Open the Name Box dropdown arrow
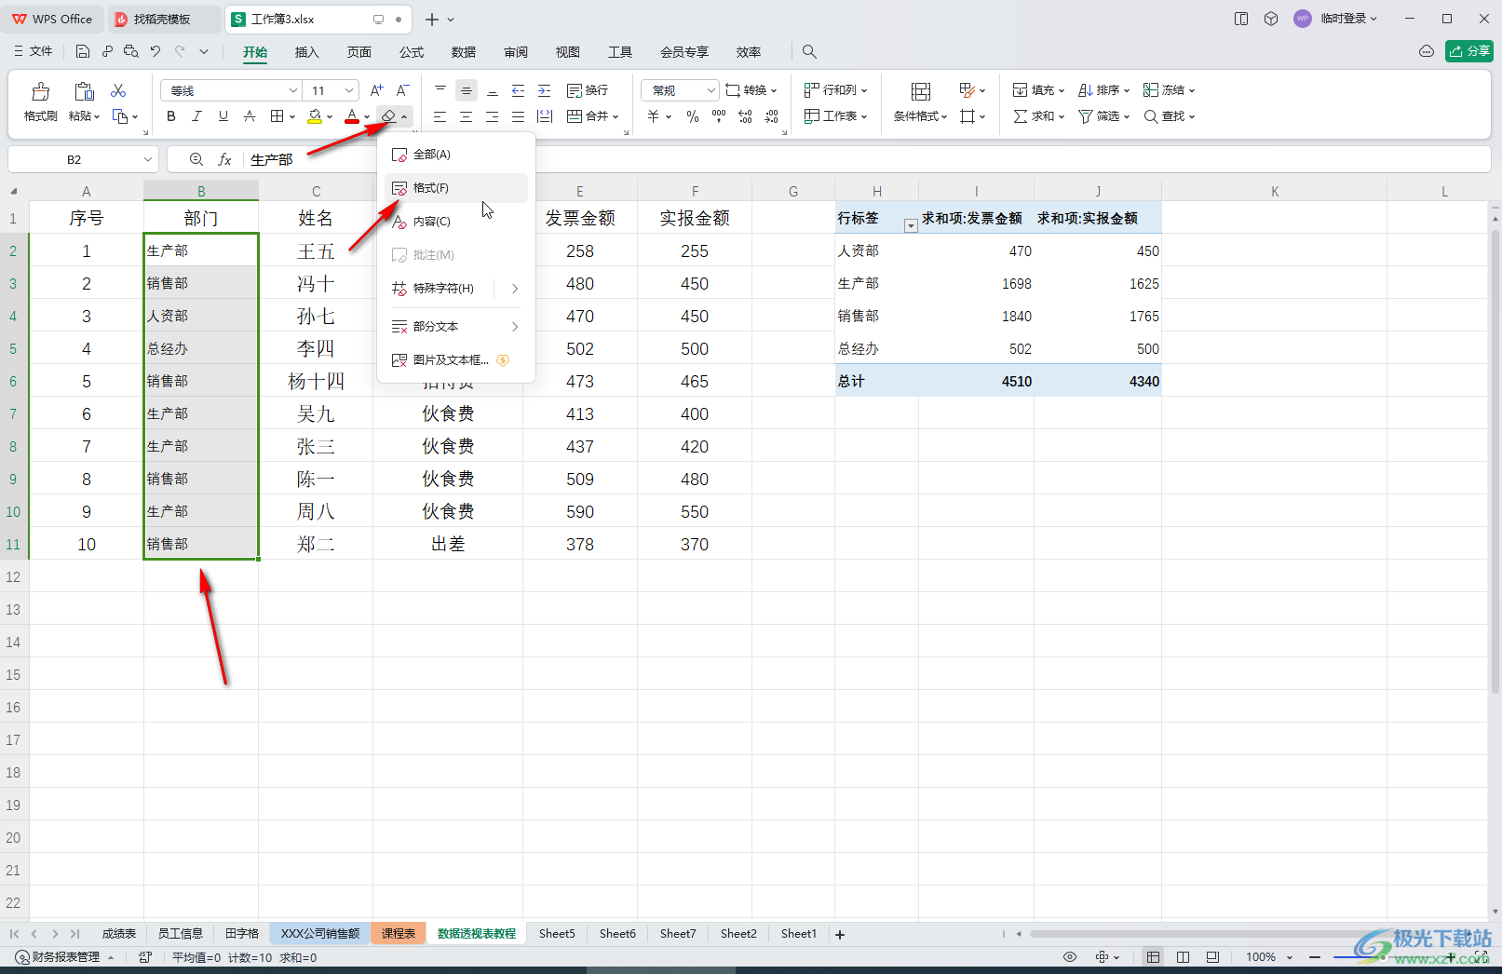 pyautogui.click(x=147, y=159)
